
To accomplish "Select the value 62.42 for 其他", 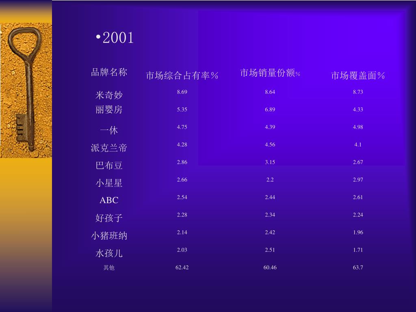I will coord(182,267).
